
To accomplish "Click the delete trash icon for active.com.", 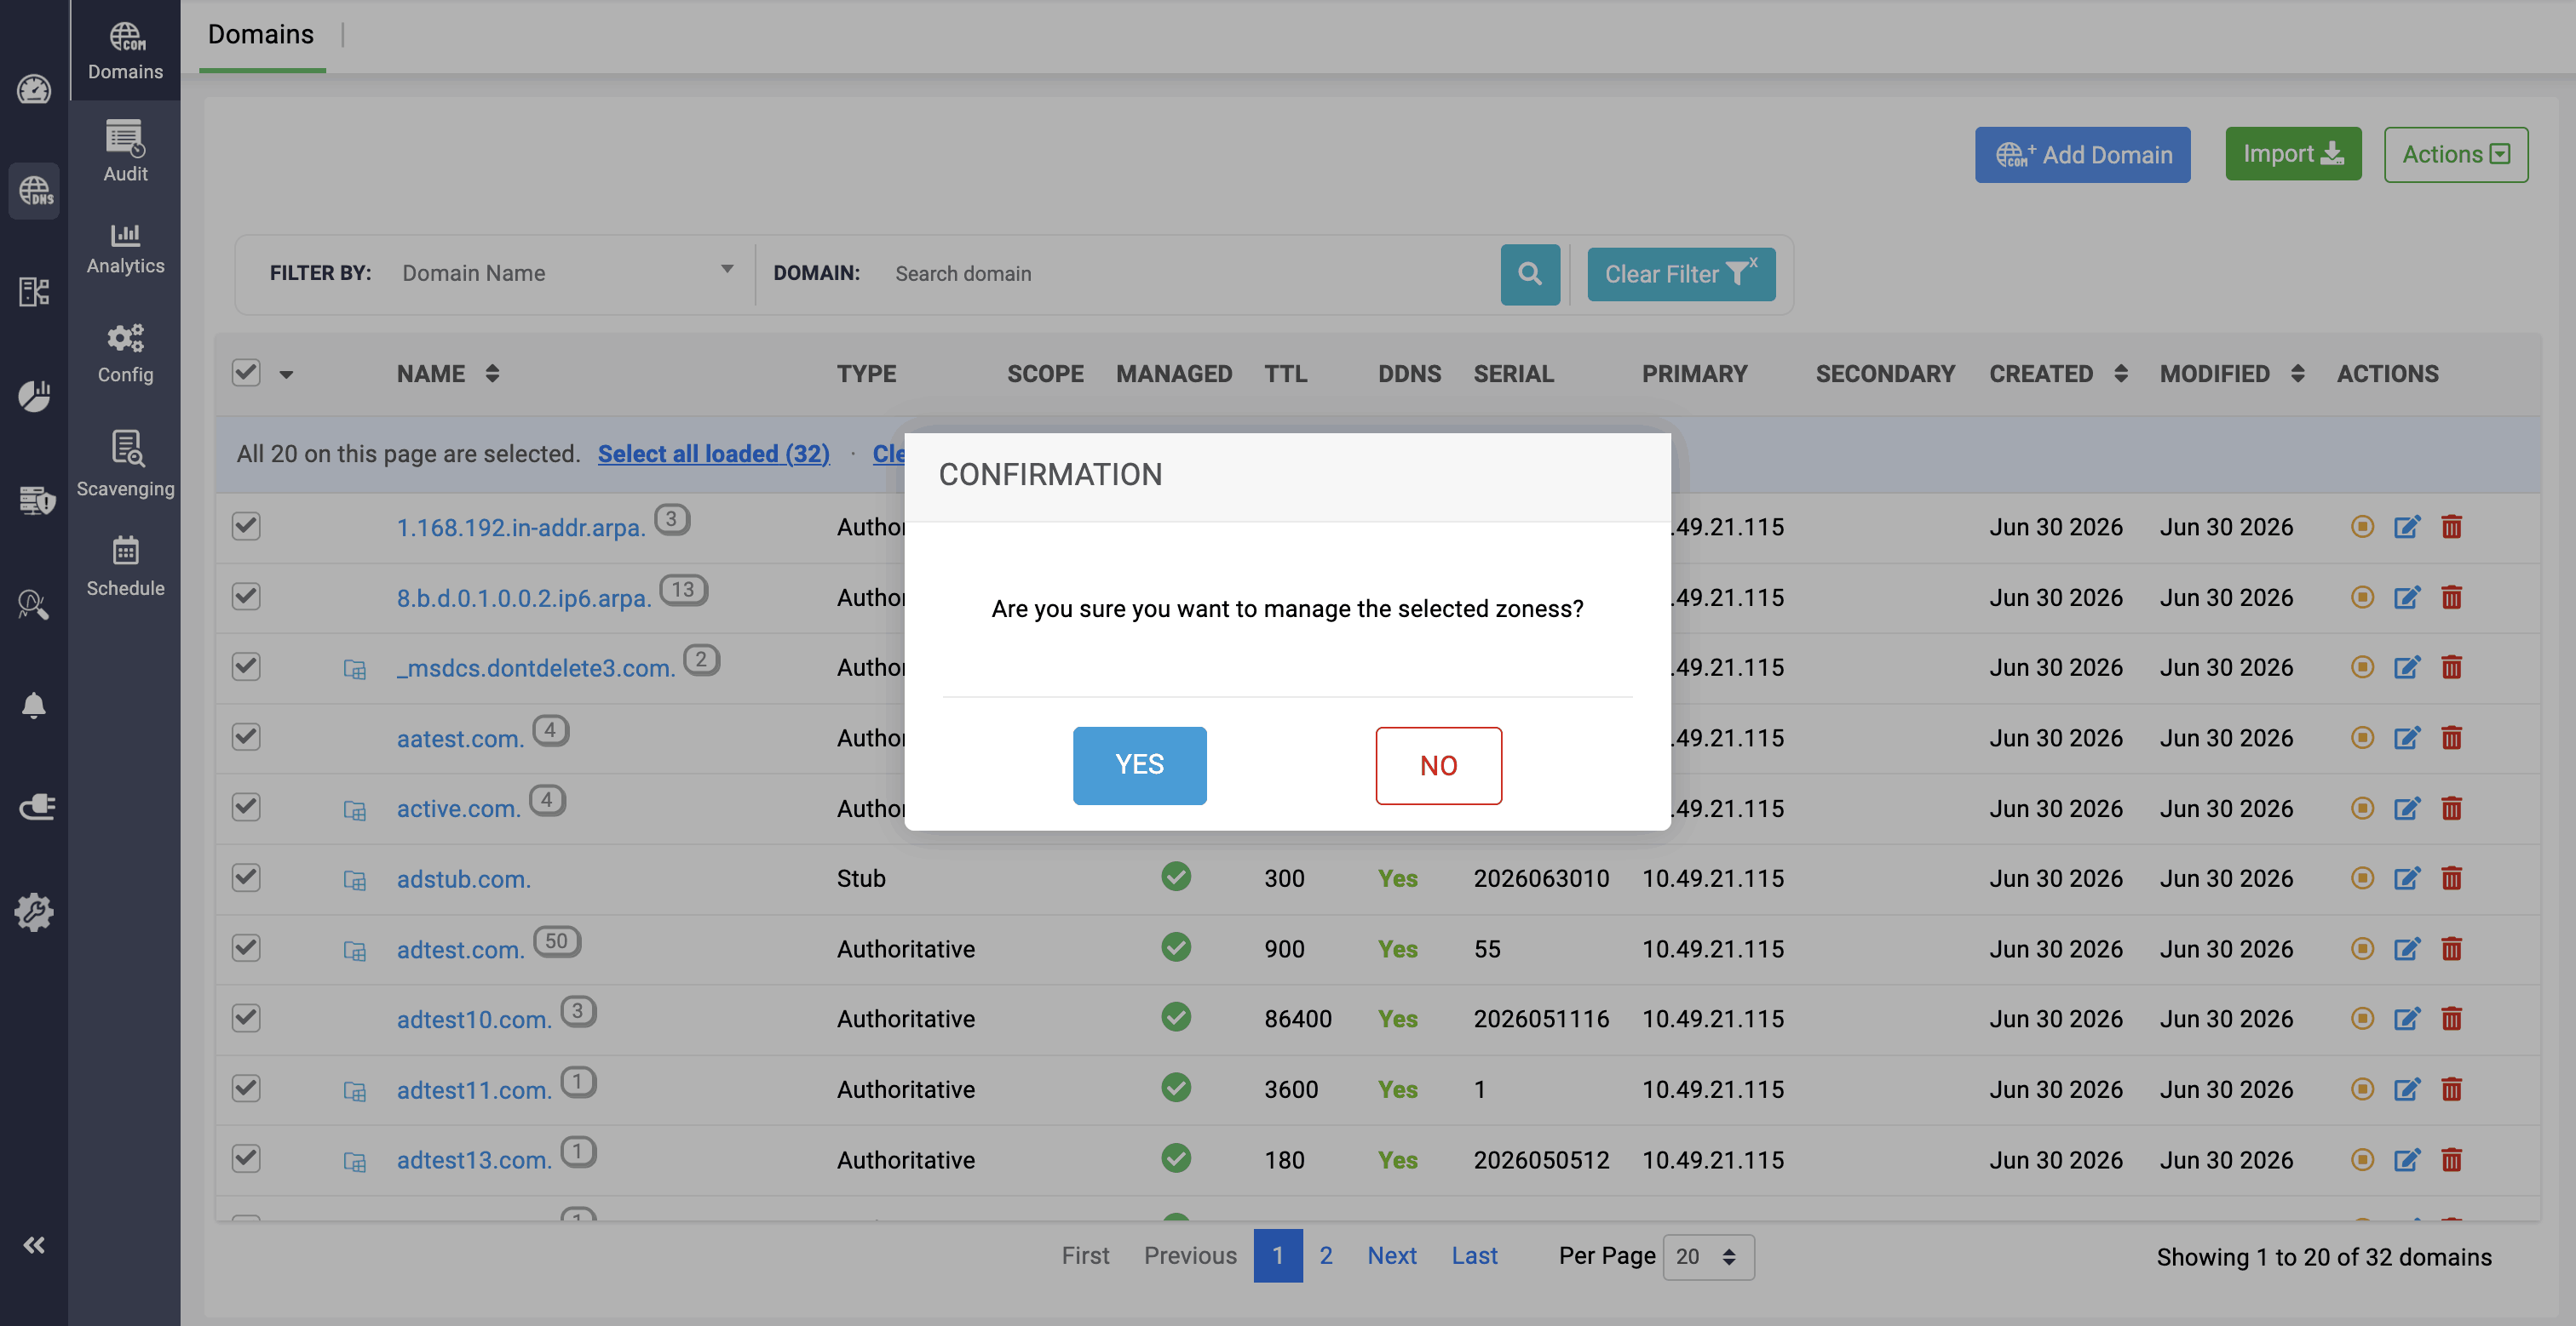I will click(2451, 808).
